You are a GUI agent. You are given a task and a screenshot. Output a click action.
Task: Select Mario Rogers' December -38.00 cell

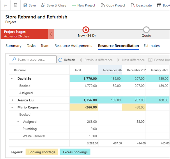pos(134,107)
